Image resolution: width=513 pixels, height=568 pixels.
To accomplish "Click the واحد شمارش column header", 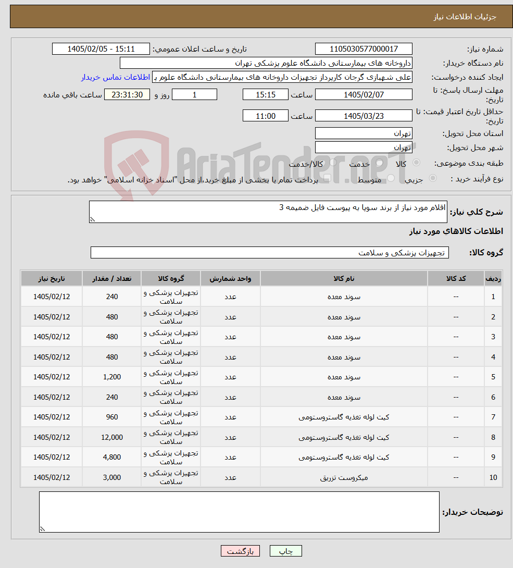I will click(230, 278).
